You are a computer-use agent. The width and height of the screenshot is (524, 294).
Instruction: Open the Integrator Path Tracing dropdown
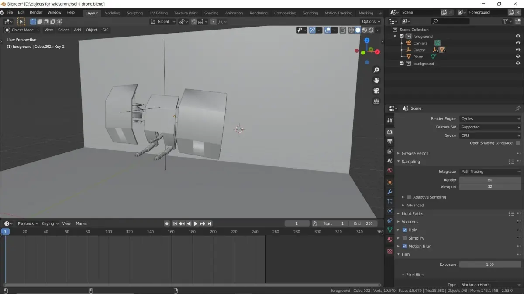tap(490, 172)
